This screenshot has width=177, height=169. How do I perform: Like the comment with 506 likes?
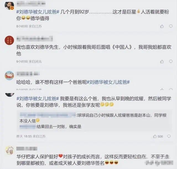pyautogui.click(x=155, y=136)
